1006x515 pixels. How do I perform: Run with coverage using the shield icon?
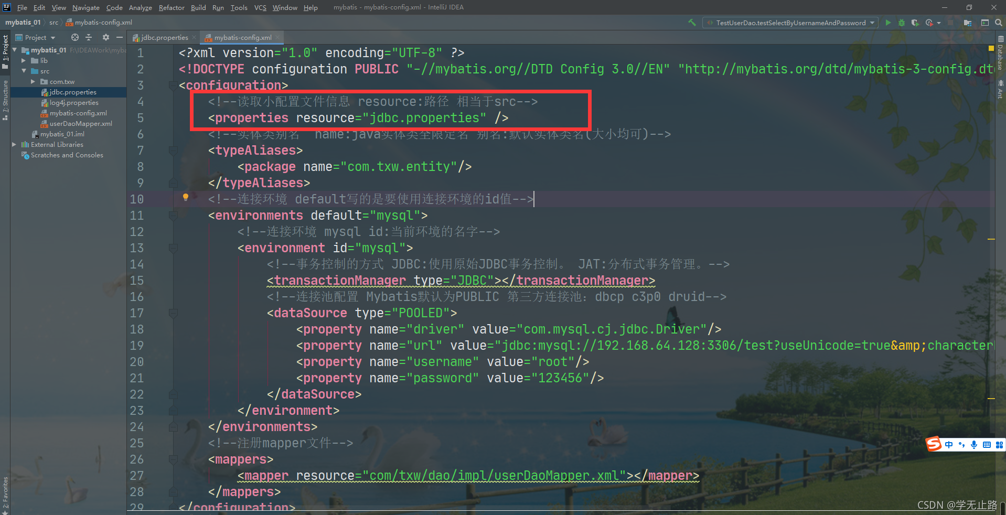coord(915,23)
